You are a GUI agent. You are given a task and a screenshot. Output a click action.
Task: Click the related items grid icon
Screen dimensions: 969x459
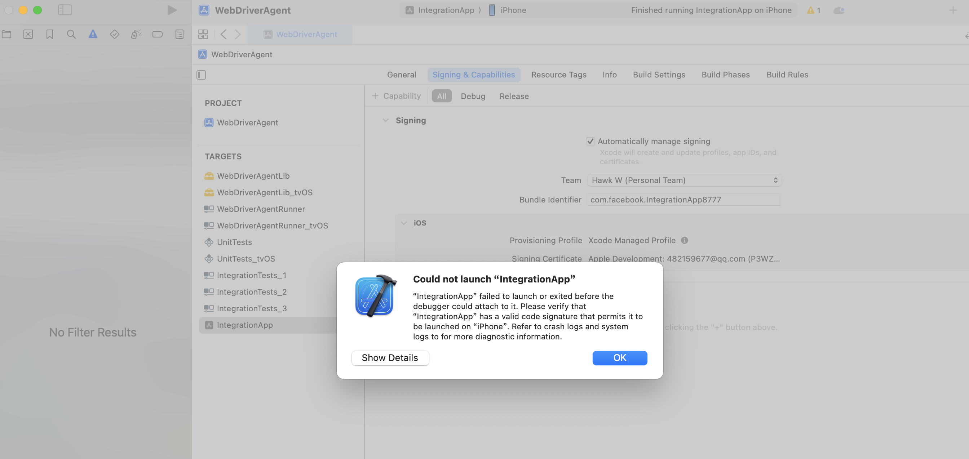tap(203, 34)
